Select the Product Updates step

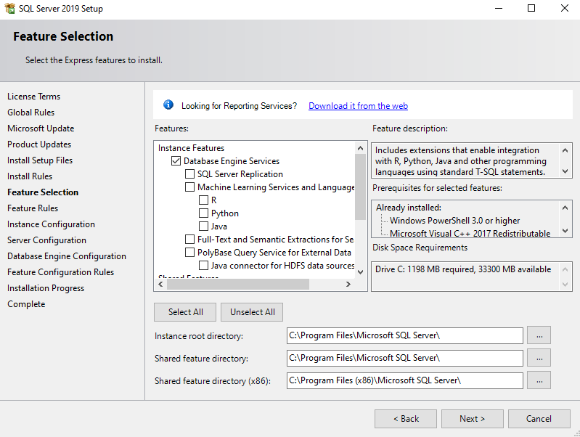tap(39, 144)
